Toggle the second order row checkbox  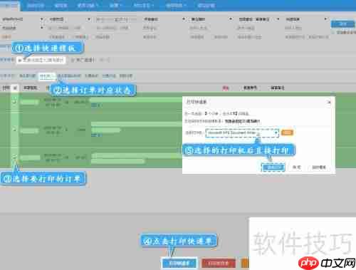[14, 130]
